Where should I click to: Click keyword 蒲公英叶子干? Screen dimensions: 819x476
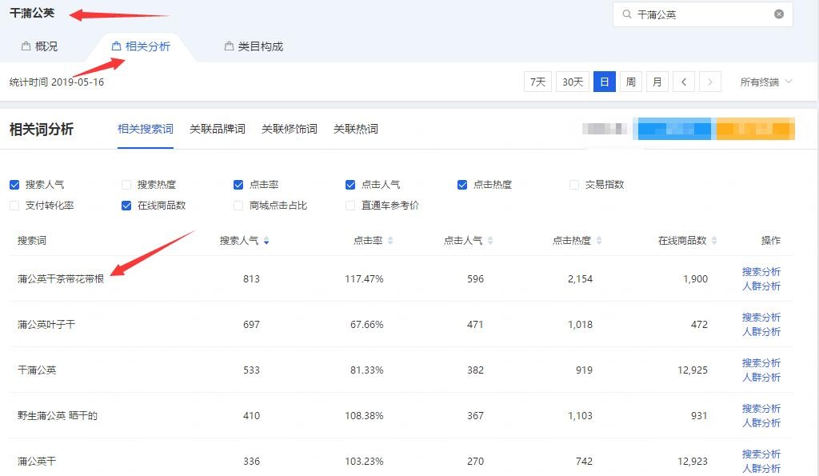pos(46,325)
